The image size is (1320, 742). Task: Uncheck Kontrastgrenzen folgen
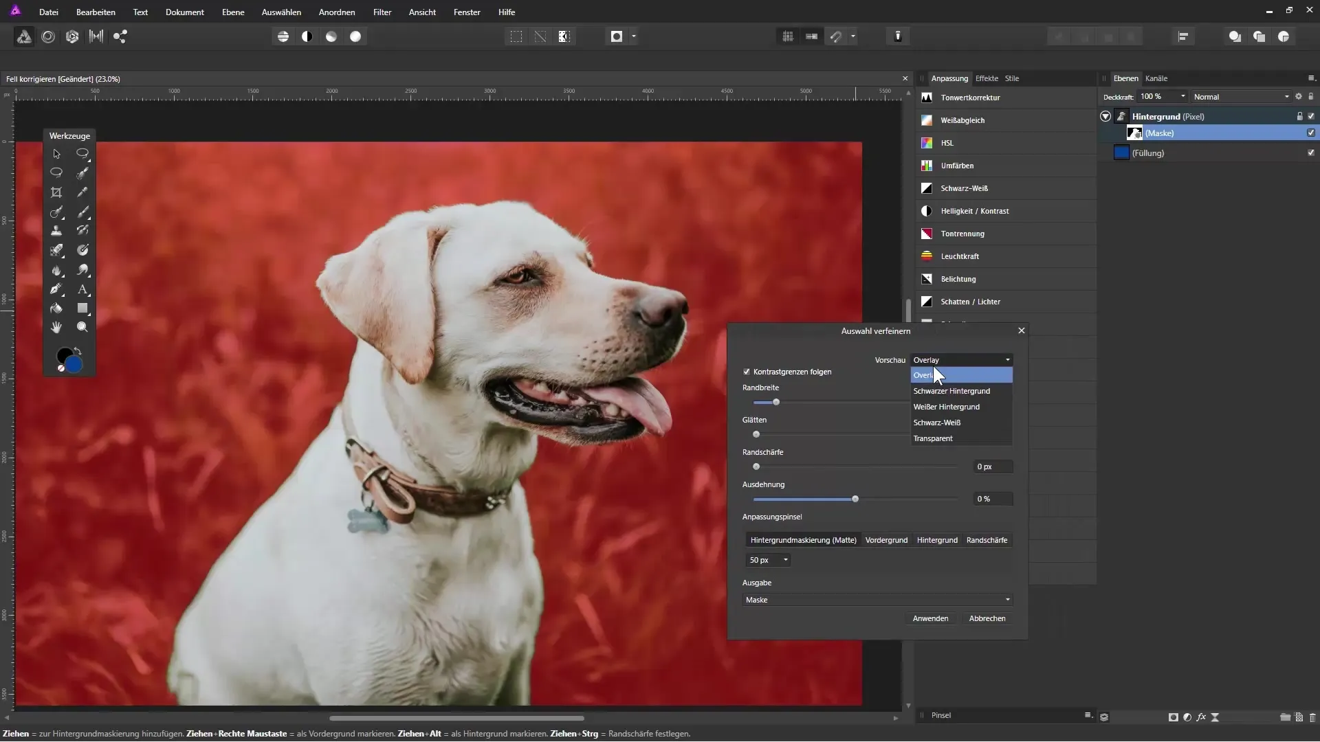(x=747, y=372)
